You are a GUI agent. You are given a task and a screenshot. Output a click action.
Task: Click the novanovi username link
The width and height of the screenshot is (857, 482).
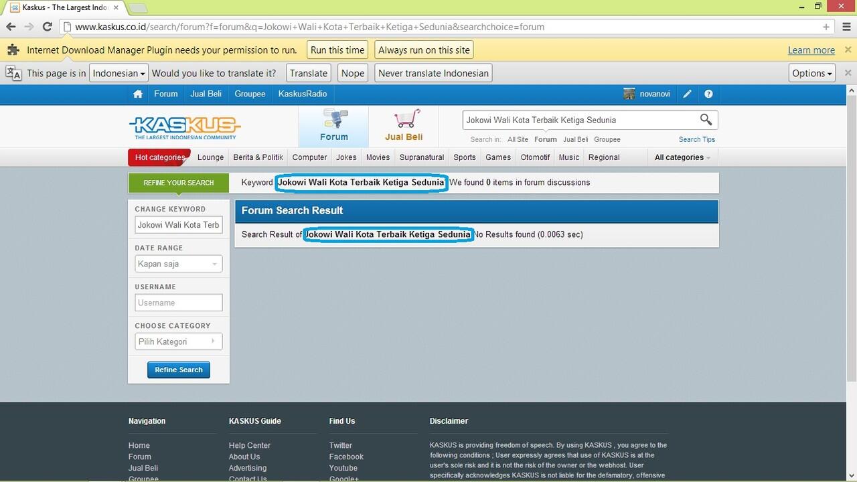(x=655, y=94)
